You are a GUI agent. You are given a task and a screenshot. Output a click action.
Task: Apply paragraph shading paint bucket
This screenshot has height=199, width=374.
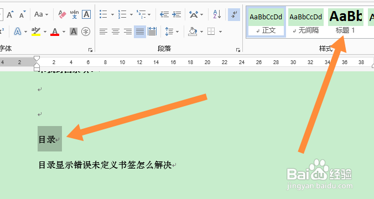click(193, 32)
